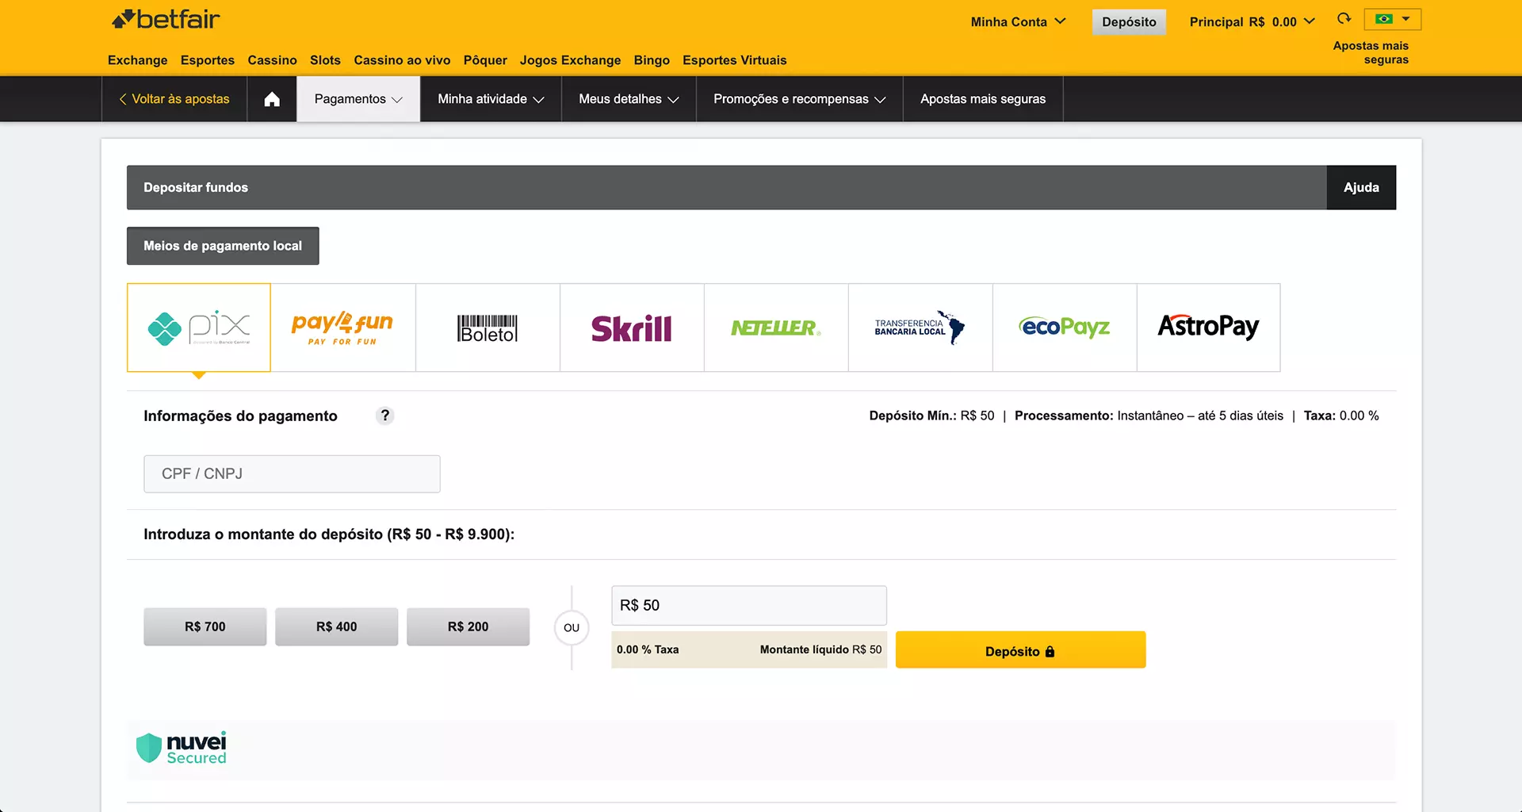Select the Boleto payment method
This screenshot has width=1522, height=812.
click(488, 327)
